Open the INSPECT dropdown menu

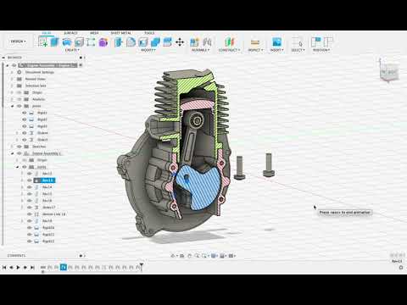(255, 50)
